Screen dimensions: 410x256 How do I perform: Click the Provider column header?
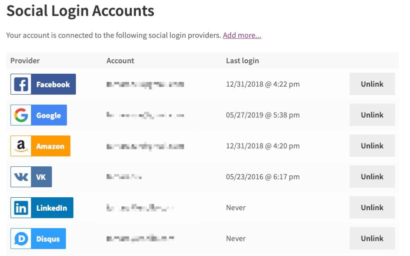coord(25,61)
